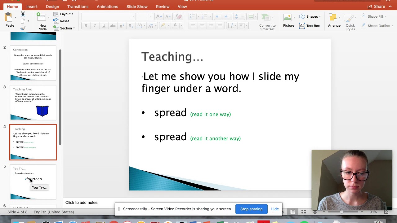
Task: Click the font color swatch
Action: coord(175,26)
